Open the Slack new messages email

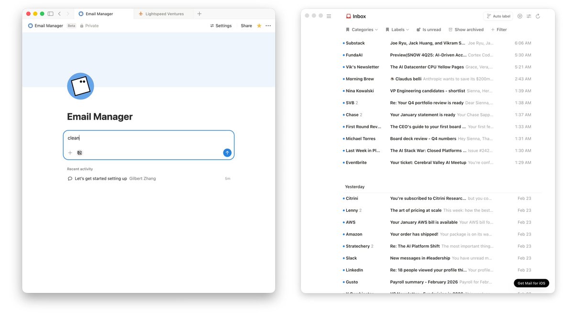[x=437, y=258]
